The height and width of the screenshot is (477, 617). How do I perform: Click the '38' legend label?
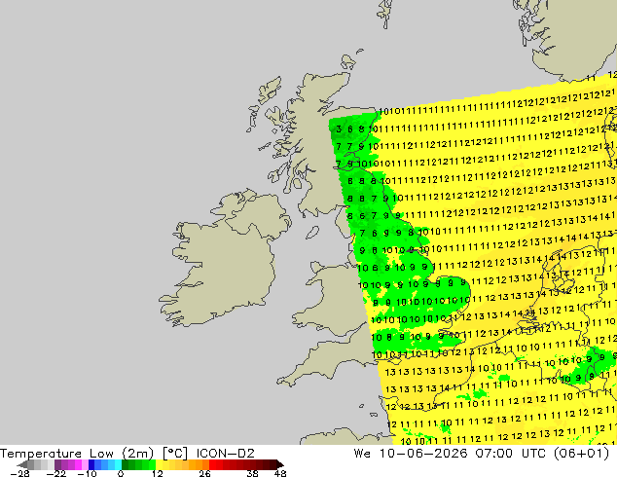253,473
